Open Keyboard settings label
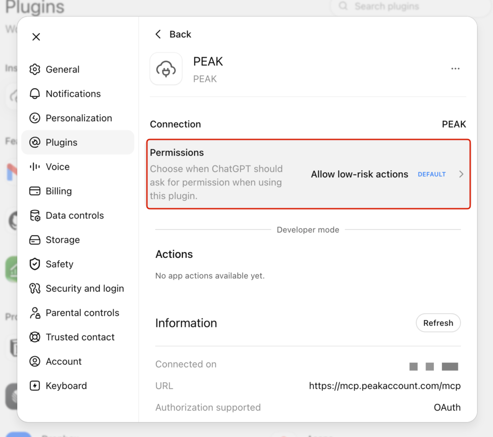This screenshot has height=437, width=493. click(x=66, y=386)
